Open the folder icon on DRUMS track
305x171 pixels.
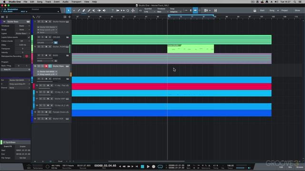click(68, 37)
